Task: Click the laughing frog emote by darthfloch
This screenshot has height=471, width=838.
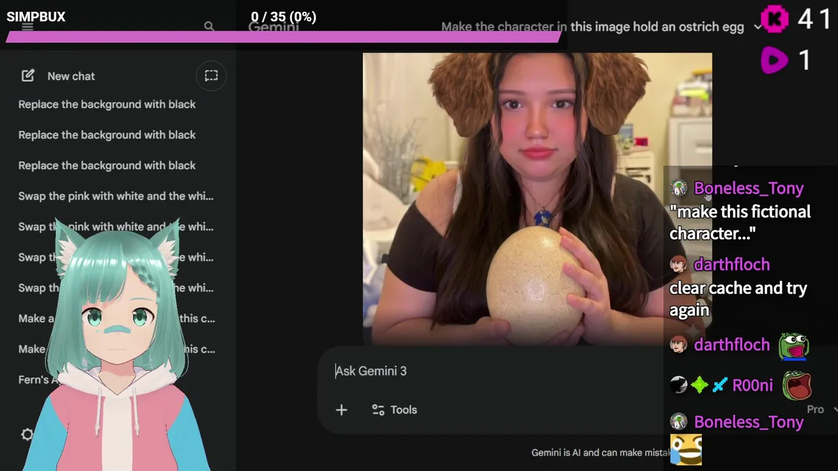Action: (x=793, y=345)
